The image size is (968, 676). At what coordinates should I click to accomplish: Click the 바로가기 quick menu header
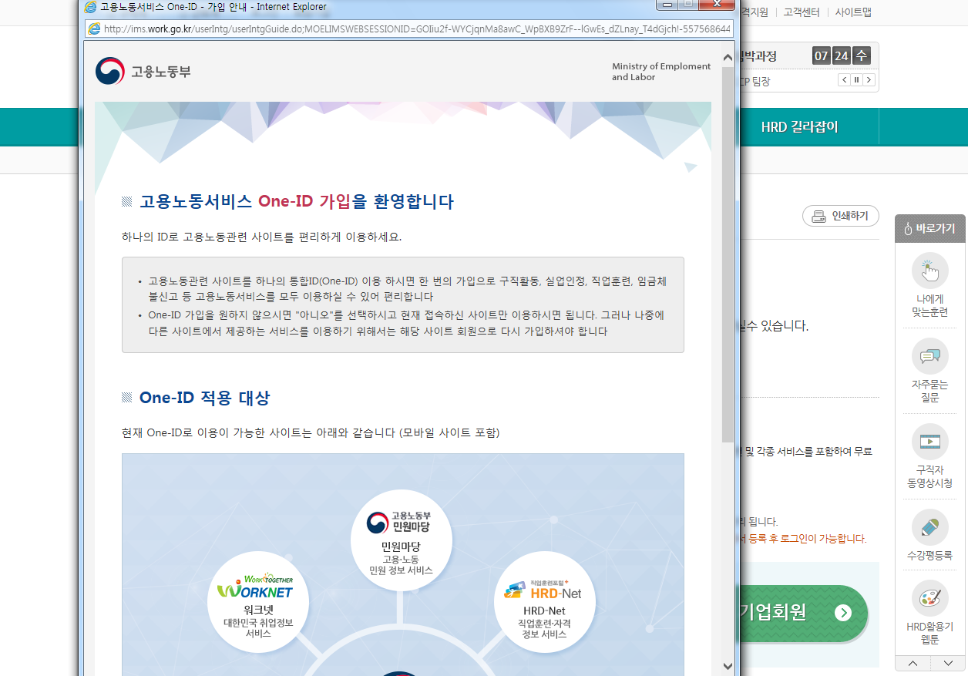tap(930, 229)
